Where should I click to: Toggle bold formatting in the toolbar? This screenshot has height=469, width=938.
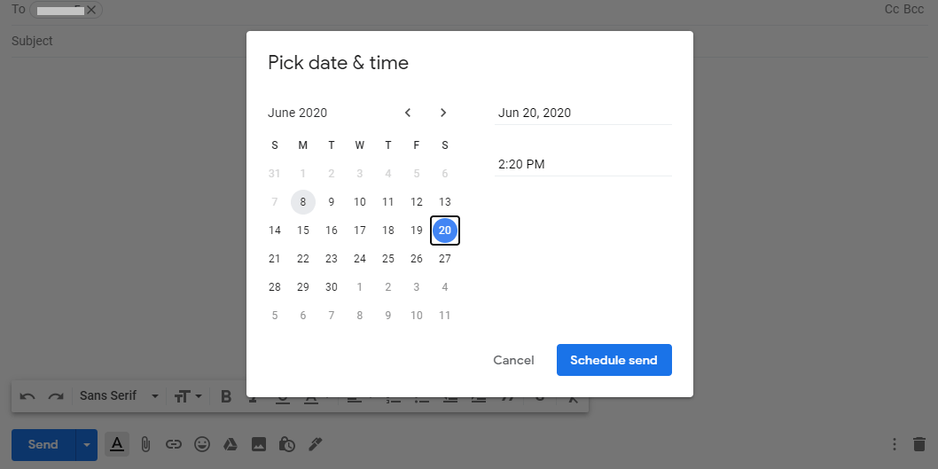coord(226,396)
